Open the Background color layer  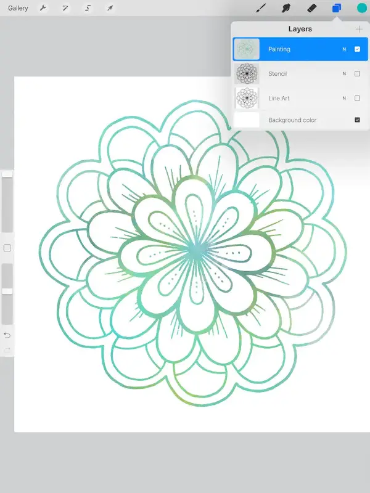click(300, 120)
